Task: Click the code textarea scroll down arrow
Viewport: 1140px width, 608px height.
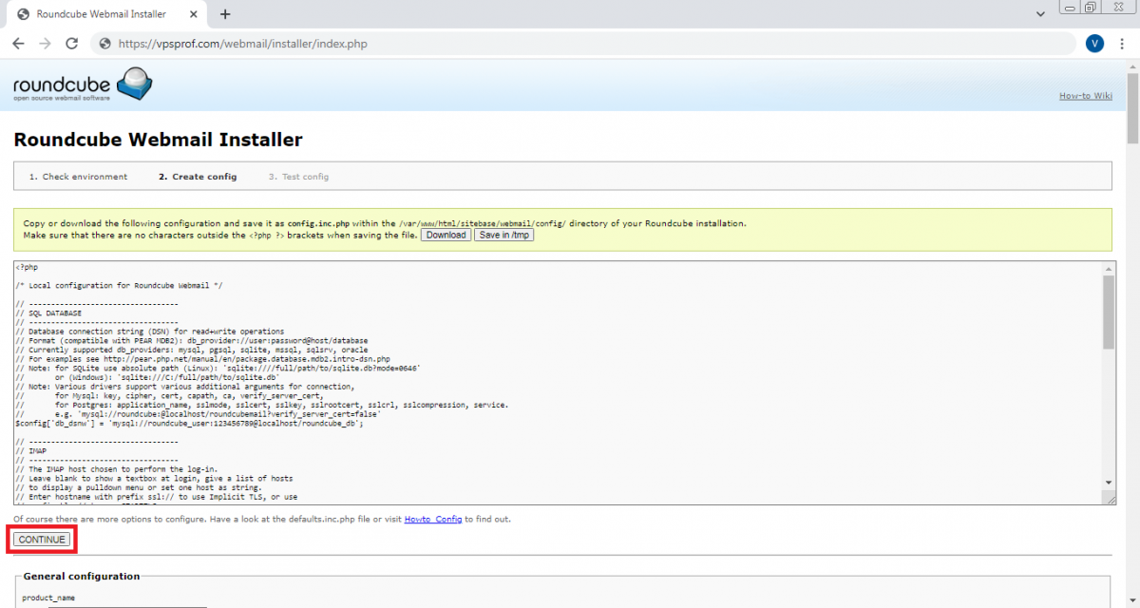Action: click(1109, 483)
